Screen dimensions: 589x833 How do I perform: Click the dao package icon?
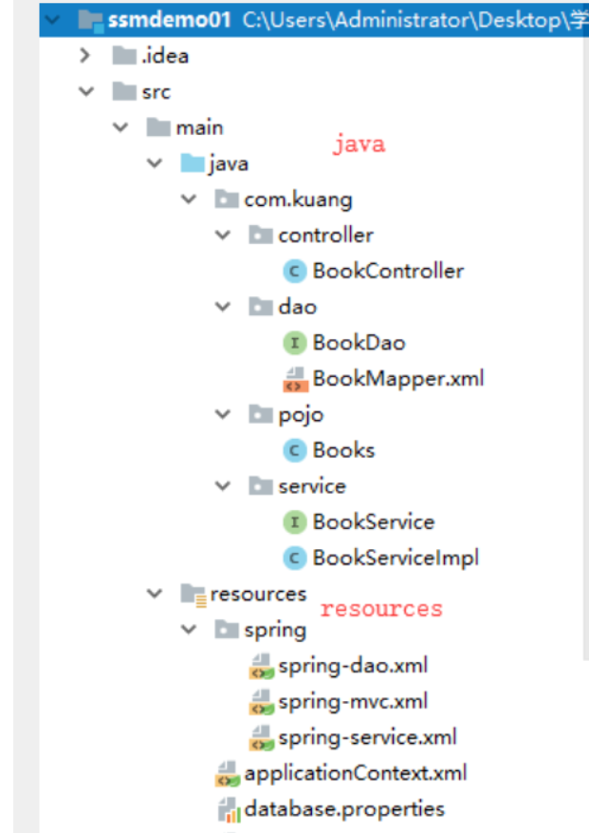tap(261, 307)
